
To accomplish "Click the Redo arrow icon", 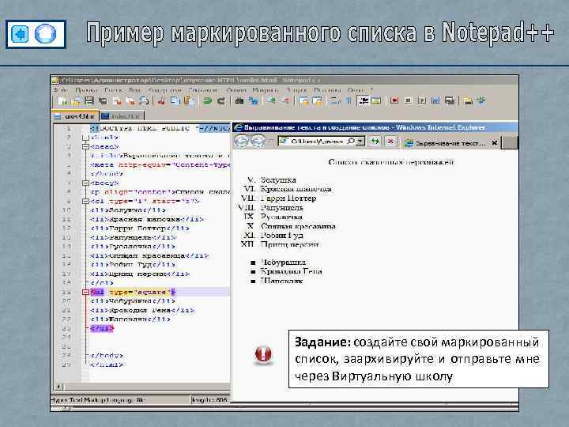I will [221, 101].
